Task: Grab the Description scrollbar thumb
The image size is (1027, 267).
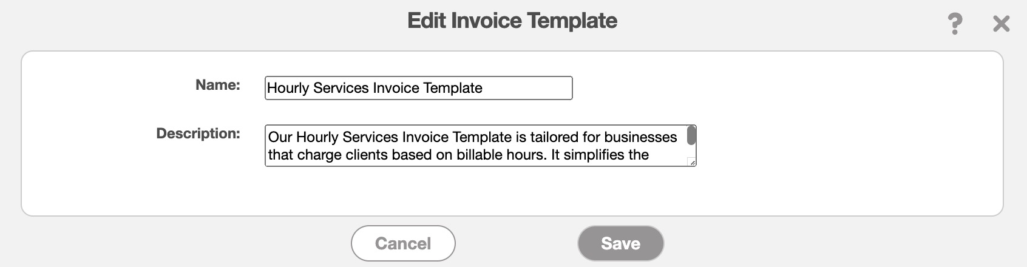Action: 691,135
